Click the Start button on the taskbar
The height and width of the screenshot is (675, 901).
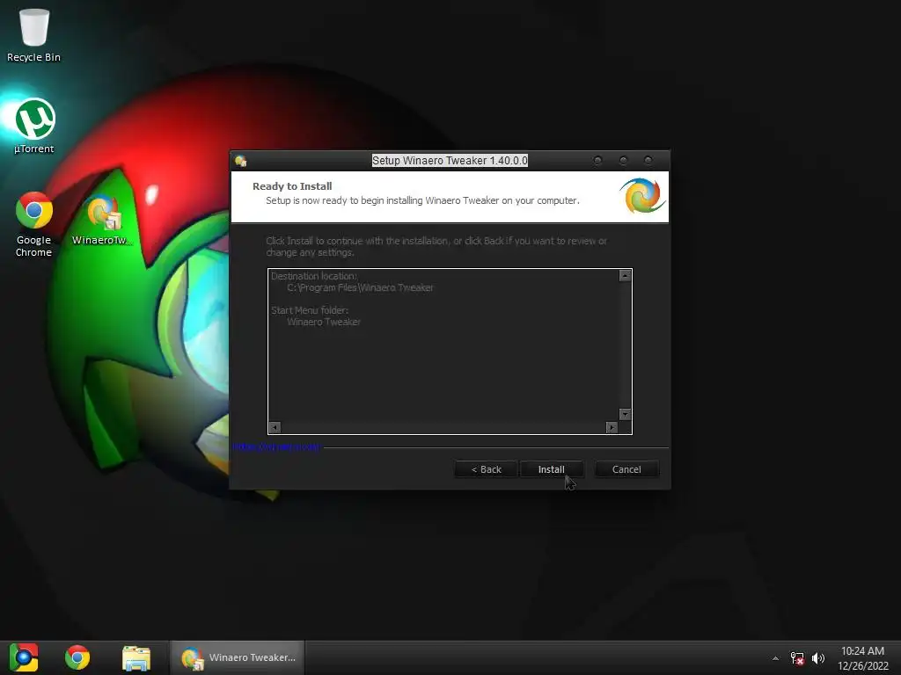[x=24, y=657]
